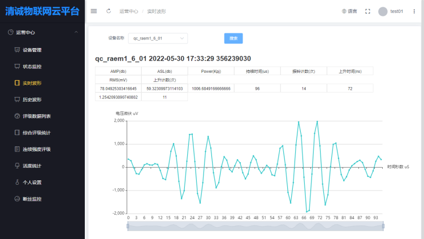Viewport: 424px width, 239px height.
Task: Click the 上升时间(ns) column header
Action: pos(350,71)
